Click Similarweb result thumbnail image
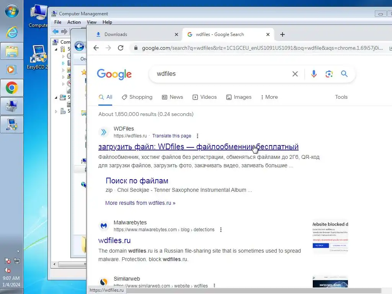 point(330,282)
